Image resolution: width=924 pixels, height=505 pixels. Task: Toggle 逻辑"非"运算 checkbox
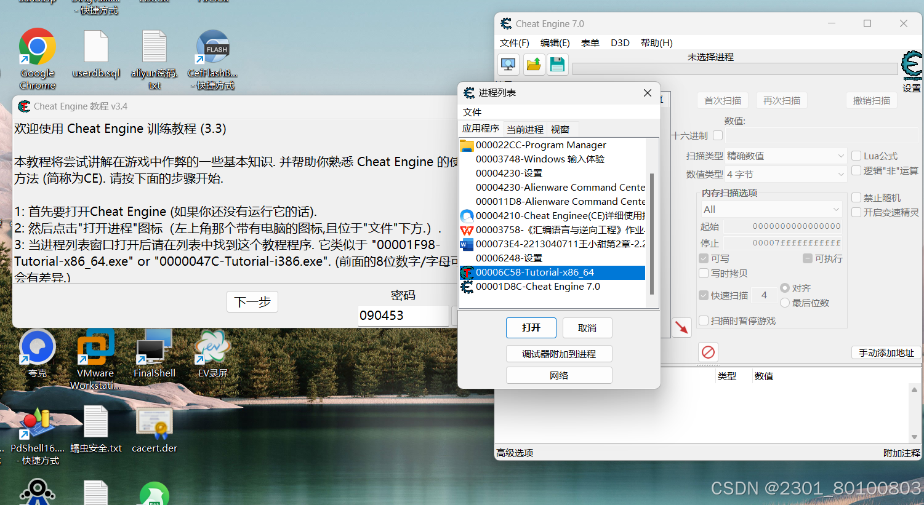[x=856, y=170]
